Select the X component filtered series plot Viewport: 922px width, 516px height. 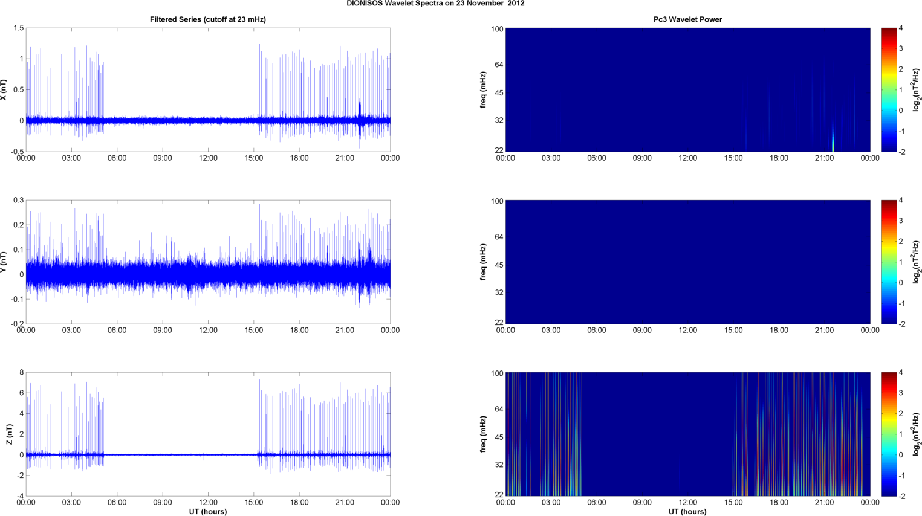(208, 89)
